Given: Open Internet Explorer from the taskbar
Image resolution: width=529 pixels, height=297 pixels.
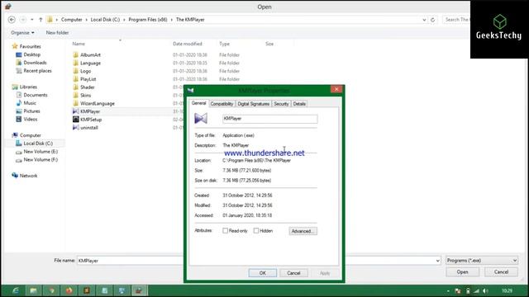Looking at the screenshot, I should 16,290.
